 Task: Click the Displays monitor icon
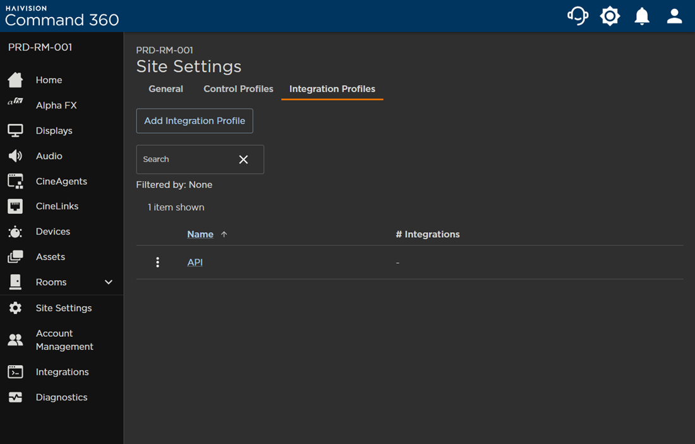click(16, 131)
